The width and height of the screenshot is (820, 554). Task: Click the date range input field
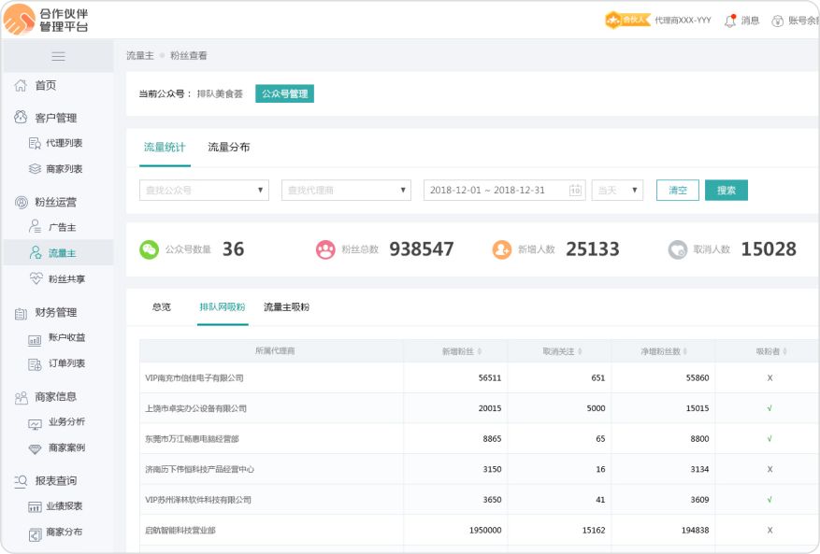pos(496,191)
